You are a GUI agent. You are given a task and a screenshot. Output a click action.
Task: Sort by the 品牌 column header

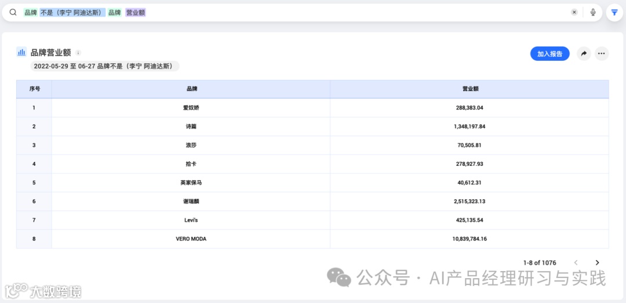coord(191,89)
